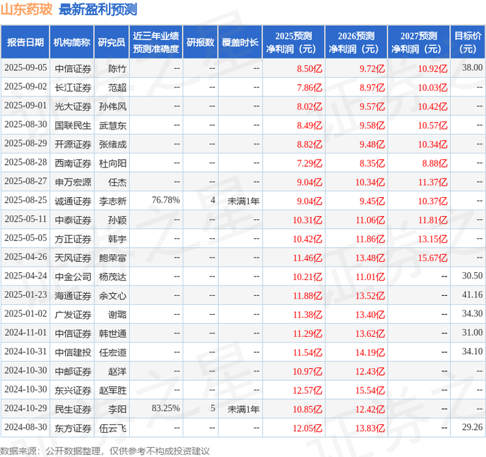Click the target price 38.00
Viewport: 486px width, 457px height.
(472, 67)
